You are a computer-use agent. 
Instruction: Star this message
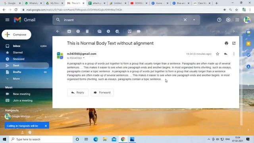point(217,54)
